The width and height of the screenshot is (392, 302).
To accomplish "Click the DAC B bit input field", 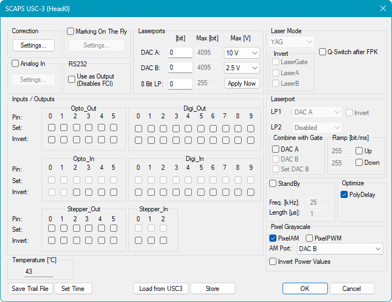I will pyautogui.click(x=180, y=67).
